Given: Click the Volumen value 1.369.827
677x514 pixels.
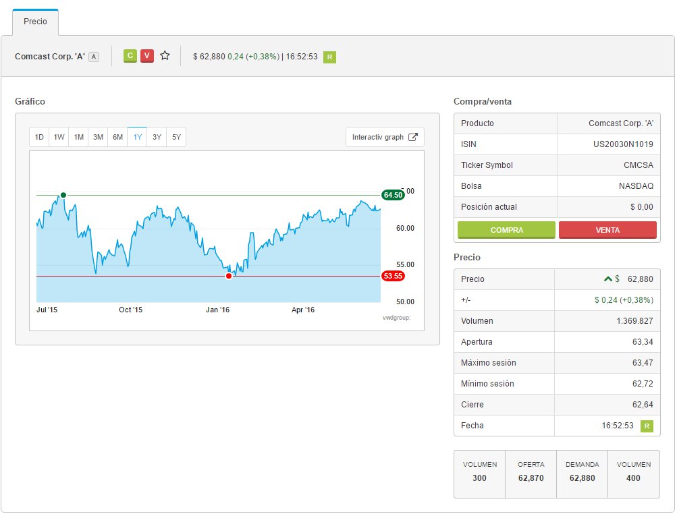Looking at the screenshot, I should tap(634, 320).
